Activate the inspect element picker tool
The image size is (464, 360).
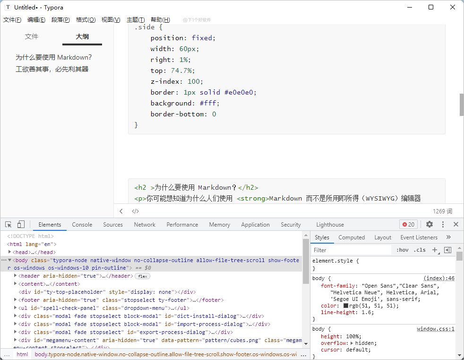click(9, 225)
